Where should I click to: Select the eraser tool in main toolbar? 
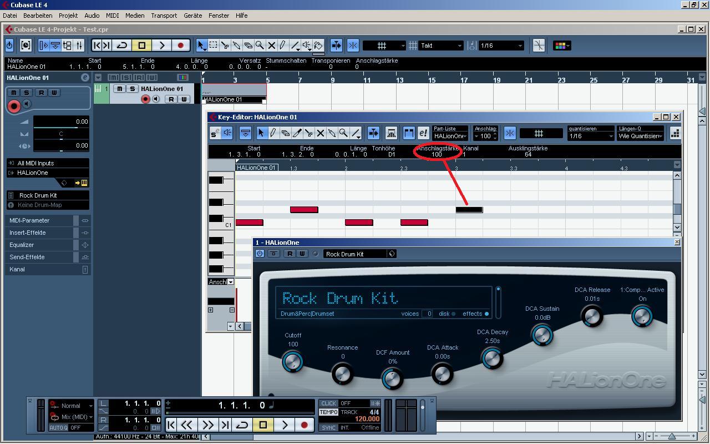(x=248, y=46)
